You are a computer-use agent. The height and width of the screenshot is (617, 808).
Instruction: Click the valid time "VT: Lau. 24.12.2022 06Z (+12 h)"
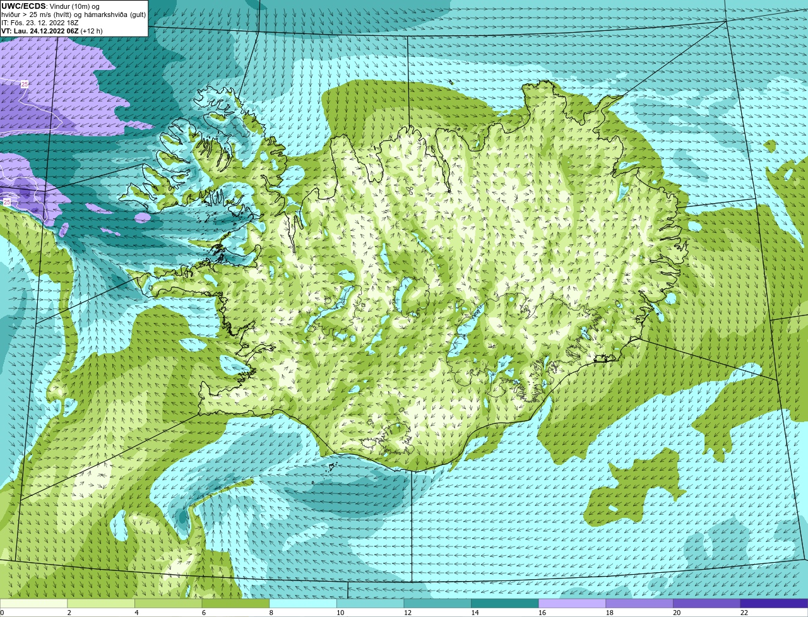point(52,31)
